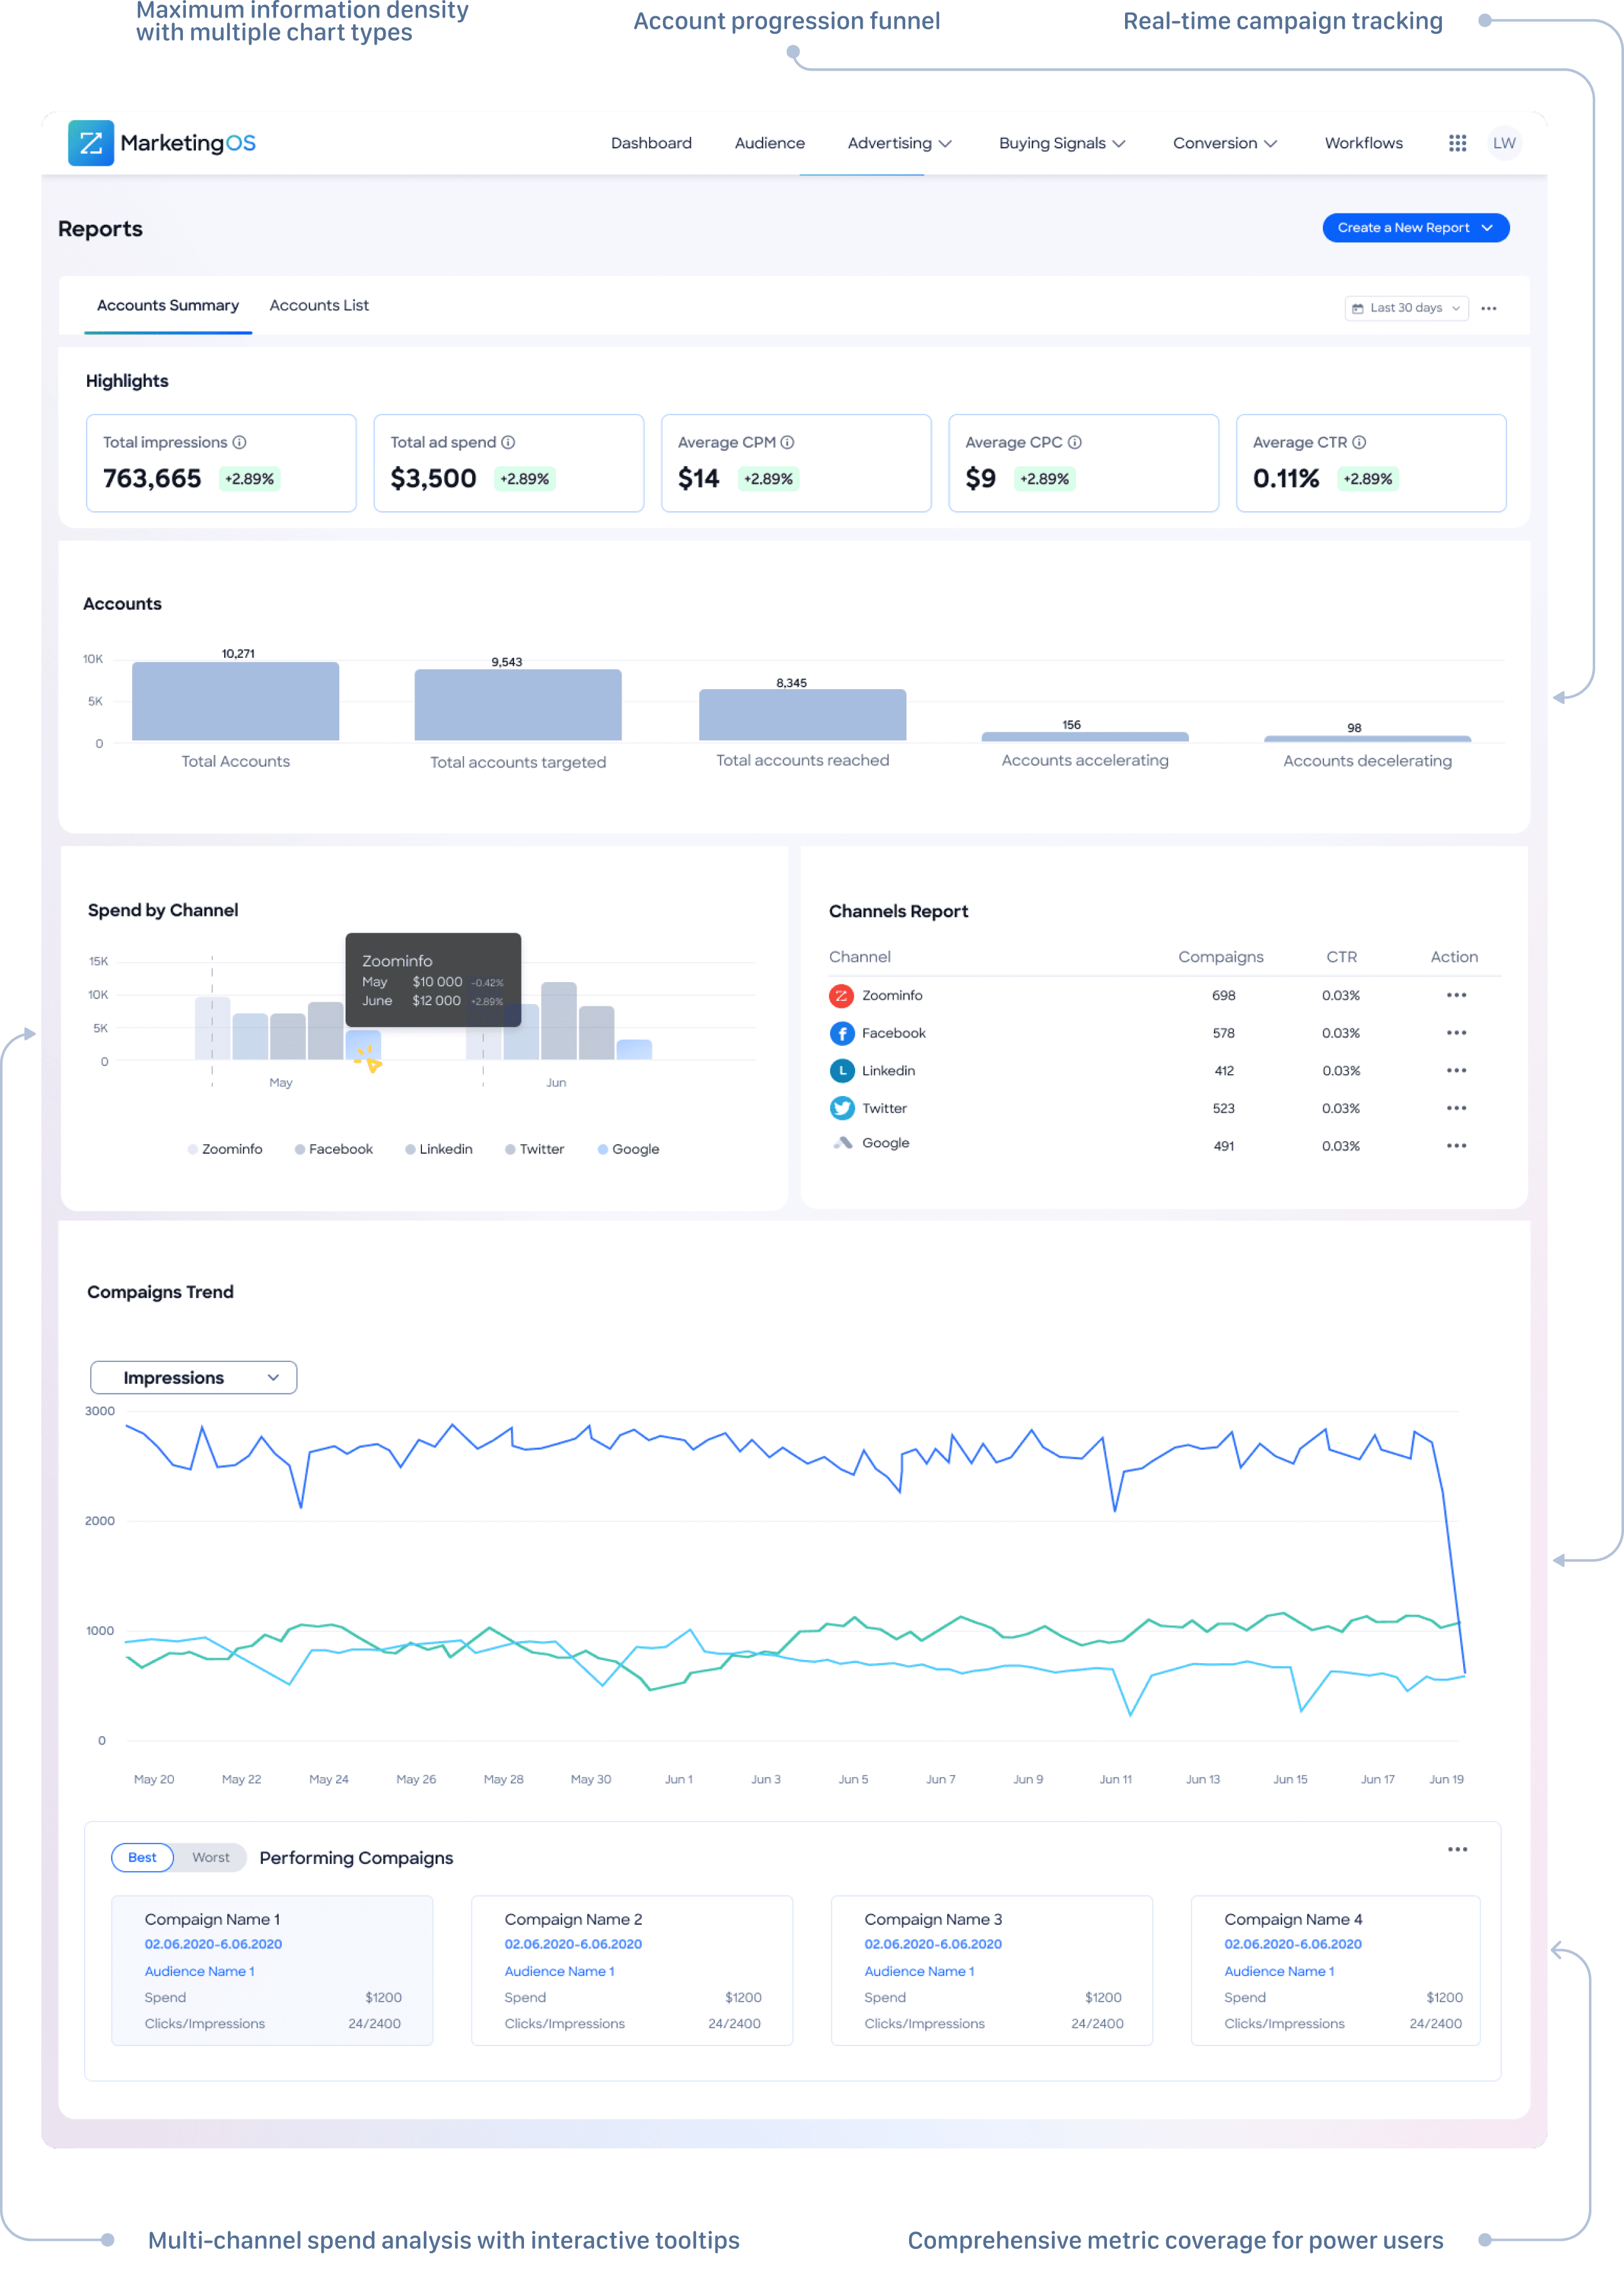Click the Google legend color dot
1624x2274 pixels.
pos(603,1149)
